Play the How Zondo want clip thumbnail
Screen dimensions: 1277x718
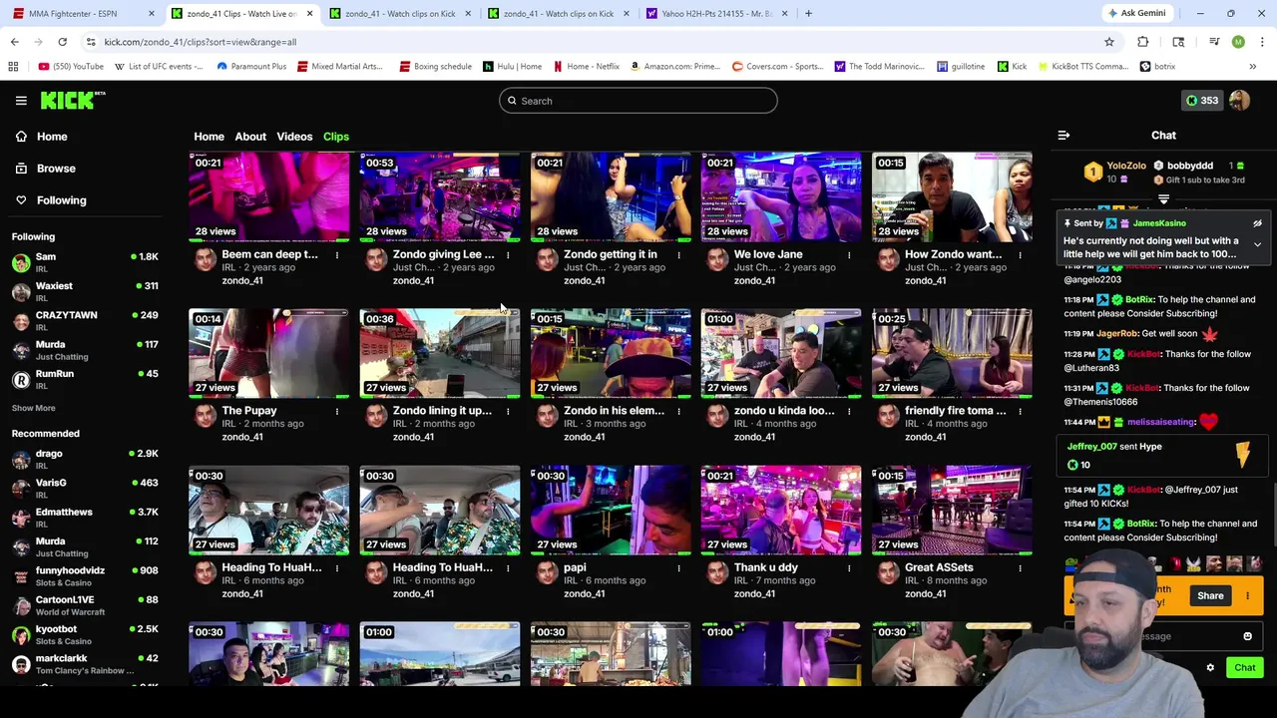coord(952,196)
